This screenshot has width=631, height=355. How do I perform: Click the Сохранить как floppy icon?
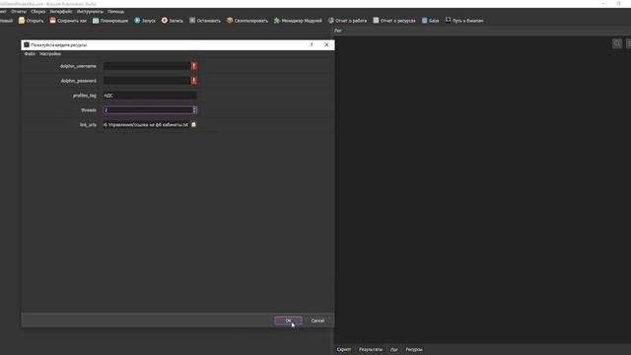52,20
